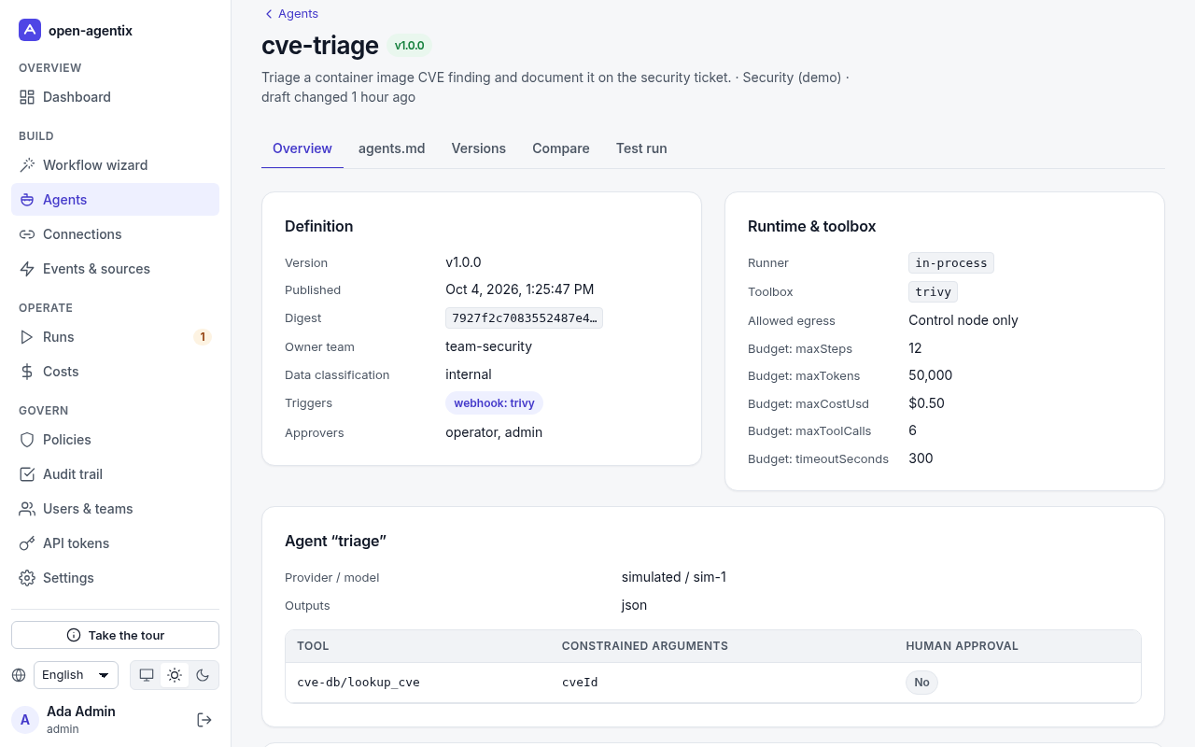Click the Runs play icon

pos(27,337)
